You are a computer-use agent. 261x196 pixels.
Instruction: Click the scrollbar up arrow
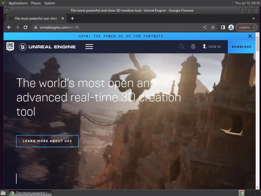click(x=257, y=34)
